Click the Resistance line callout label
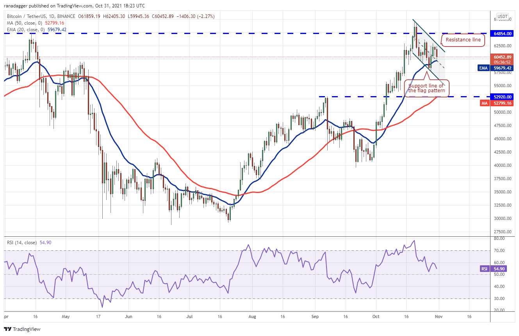 (463, 40)
